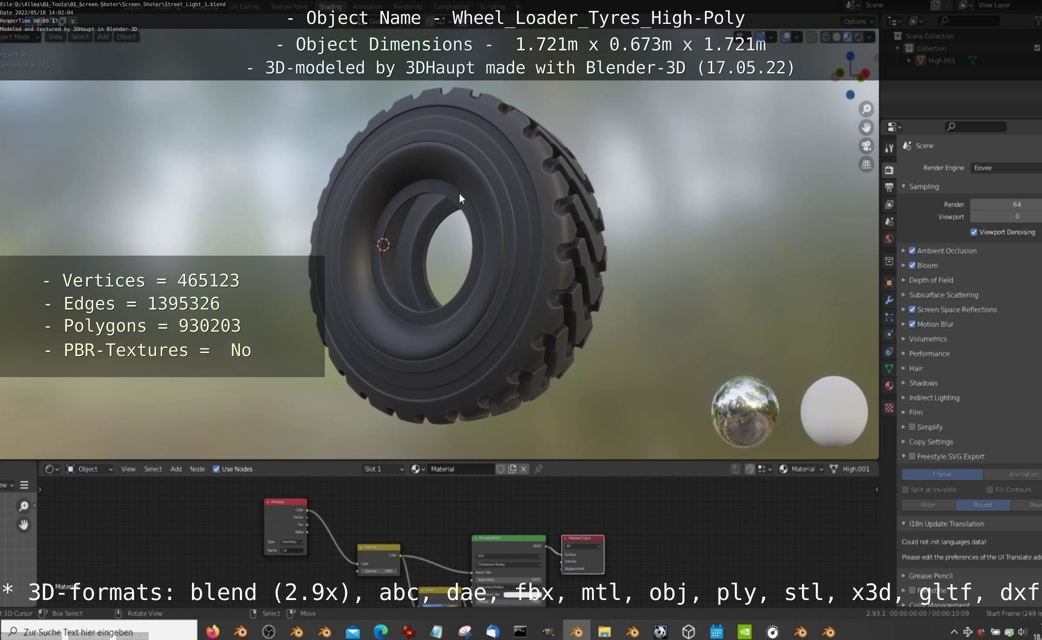Image resolution: width=1042 pixels, height=640 pixels.
Task: Click node editor pan hand icon
Action: pyautogui.click(x=24, y=525)
